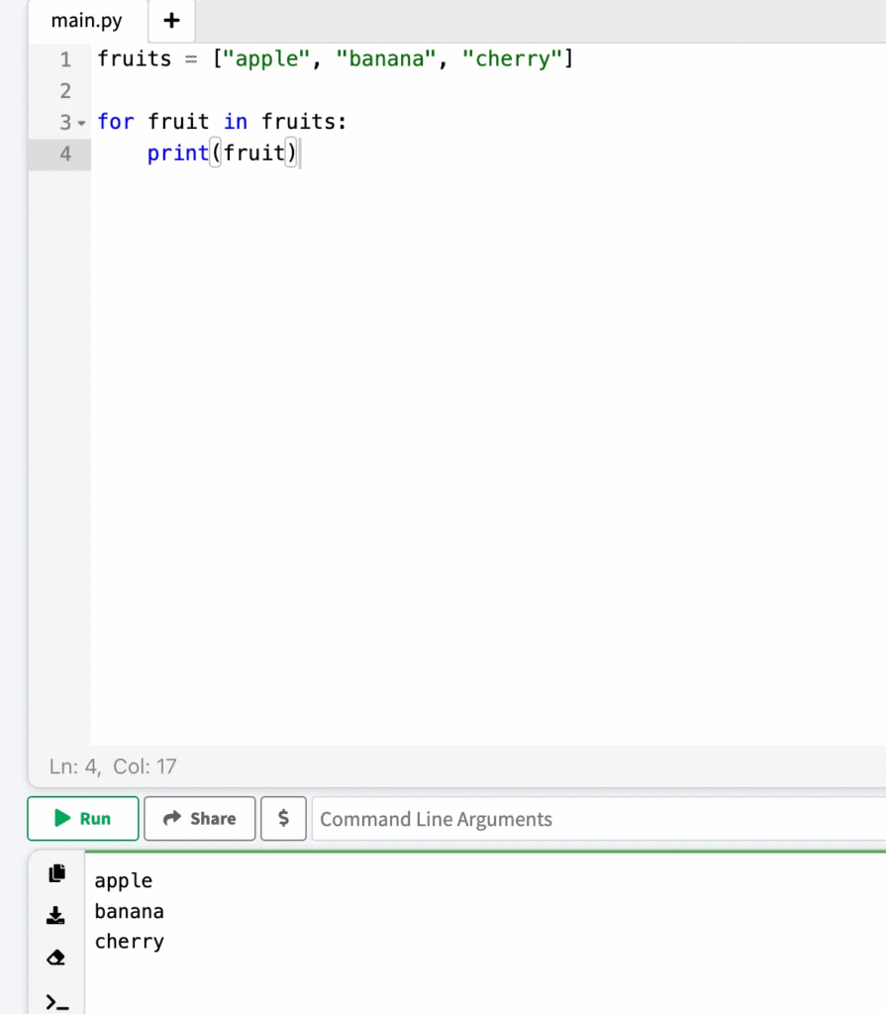The image size is (886, 1014).
Task: Click "banana" in the output console
Action: click(130, 911)
